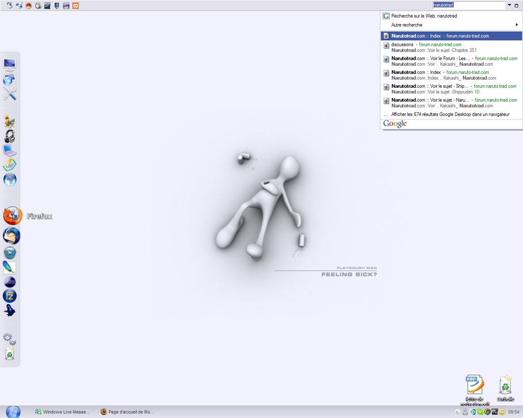Select Recherche sur le Web: narutotrad
Image resolution: width=523 pixels, height=418 pixels.
click(451, 16)
